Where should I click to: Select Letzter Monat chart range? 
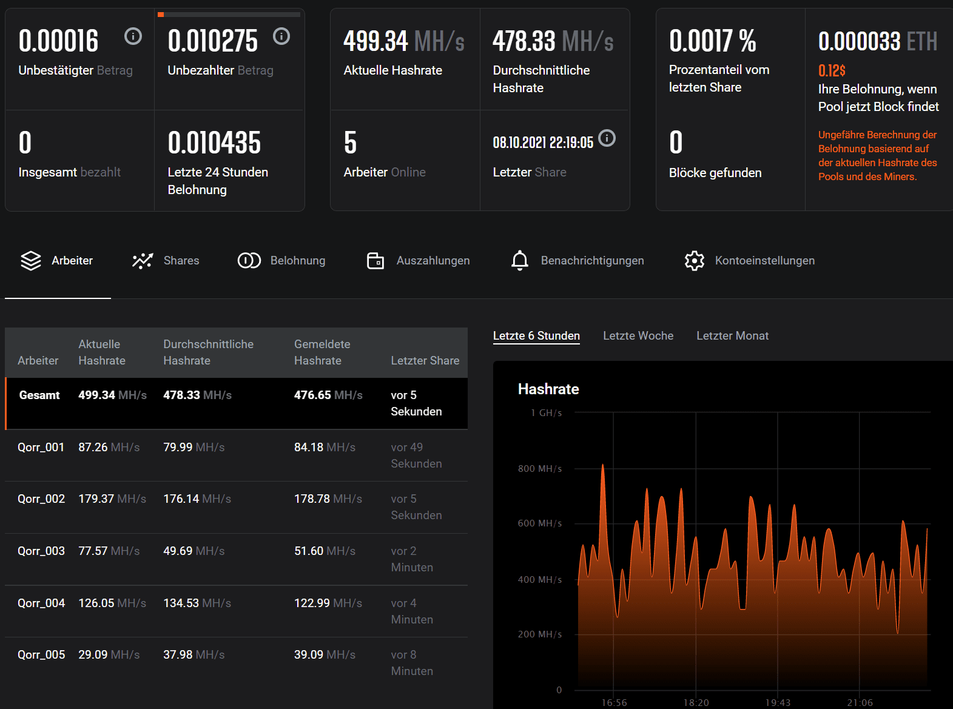tap(732, 336)
